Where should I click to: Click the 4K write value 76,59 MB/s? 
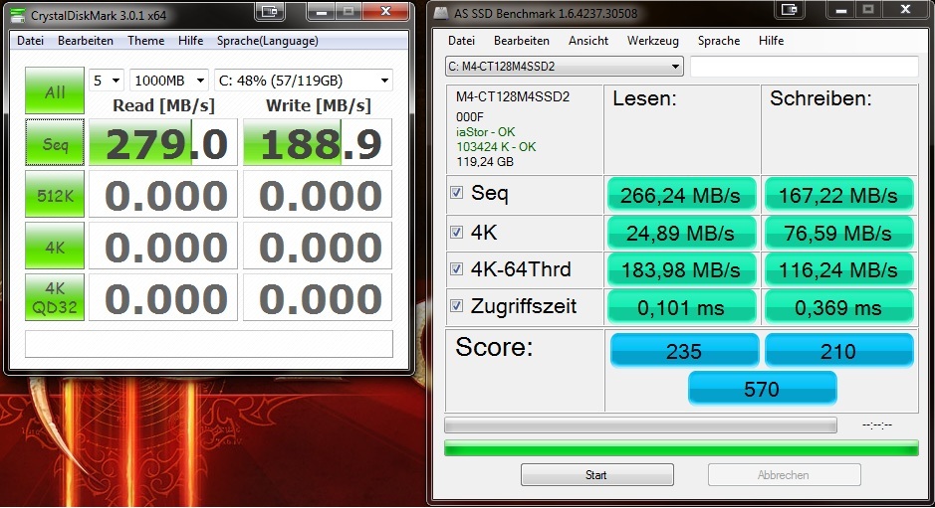click(x=838, y=233)
